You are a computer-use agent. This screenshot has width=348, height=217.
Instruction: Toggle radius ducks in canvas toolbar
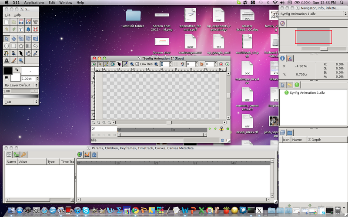[x=113, y=64]
